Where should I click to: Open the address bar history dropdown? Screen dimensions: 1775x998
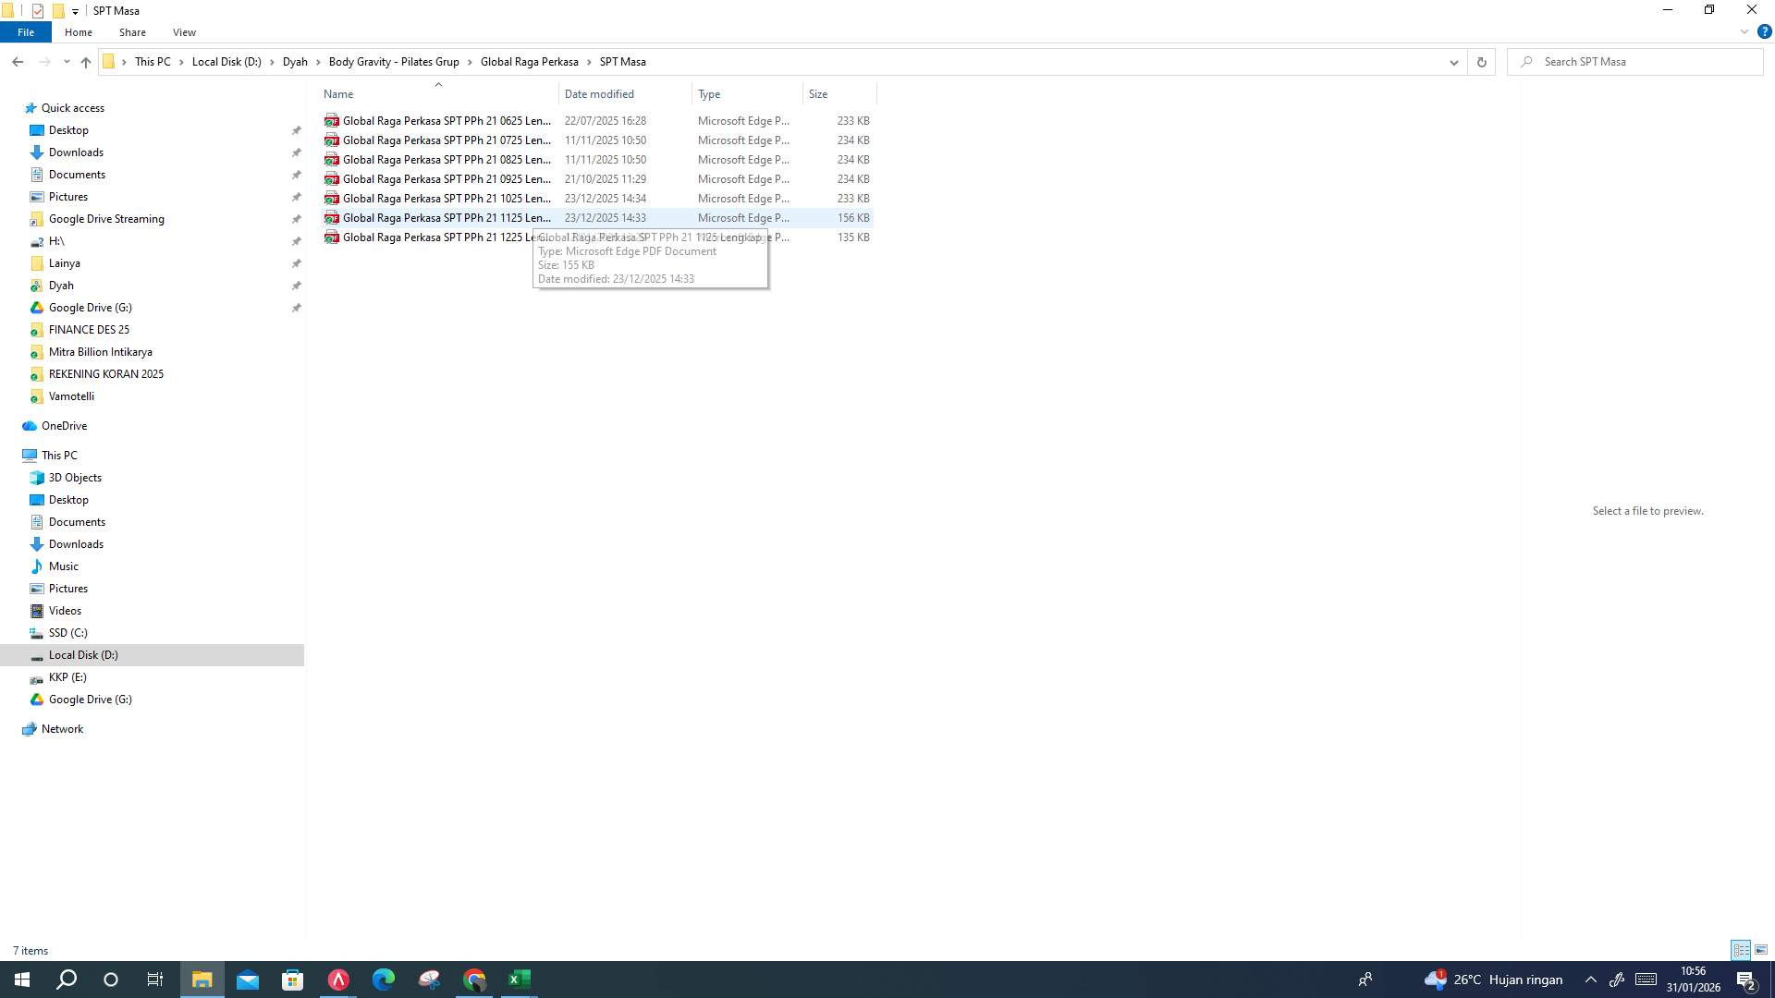pos(1453,62)
